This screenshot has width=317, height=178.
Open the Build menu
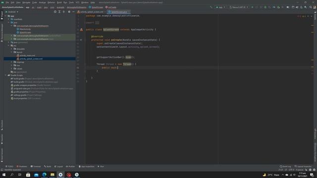pos(59,2)
